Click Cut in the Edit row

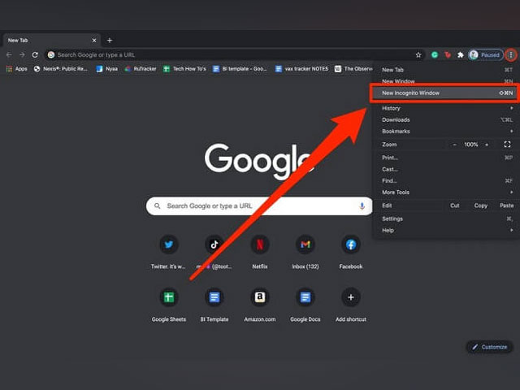coord(455,206)
